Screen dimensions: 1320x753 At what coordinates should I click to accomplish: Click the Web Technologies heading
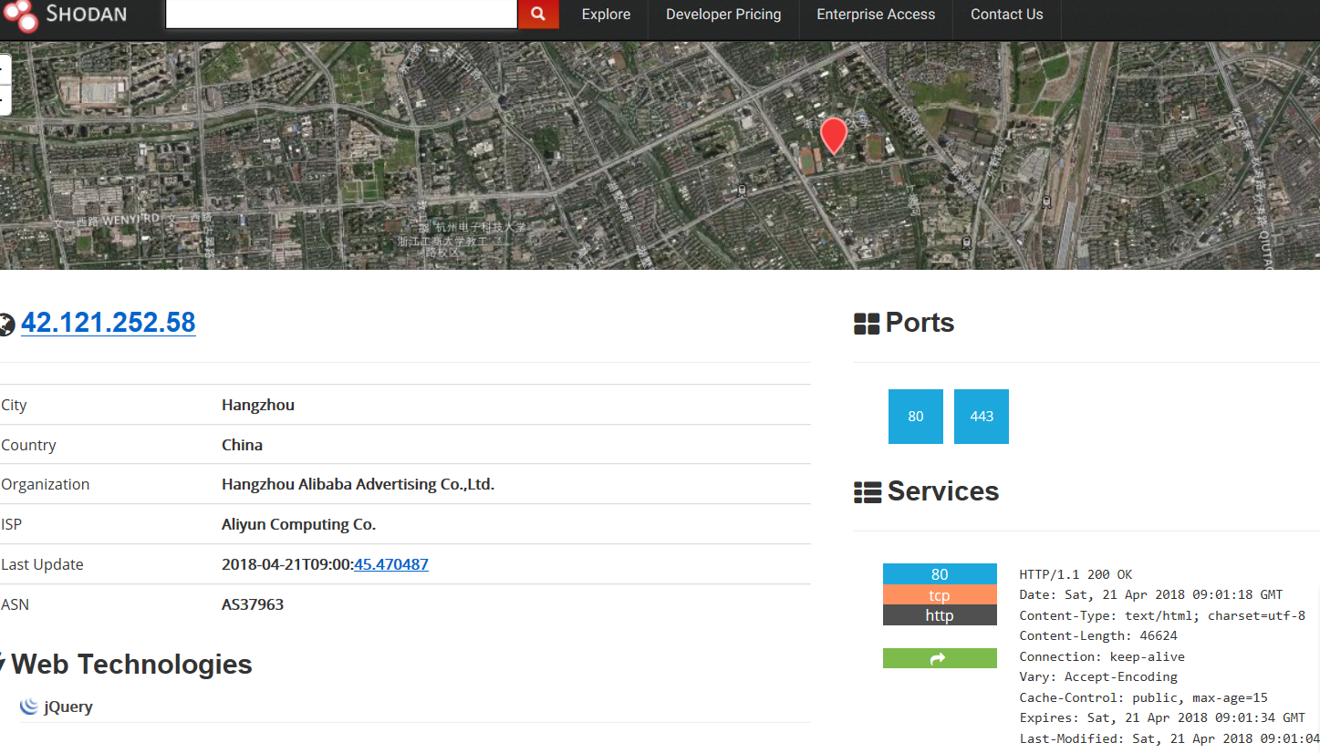(x=131, y=665)
